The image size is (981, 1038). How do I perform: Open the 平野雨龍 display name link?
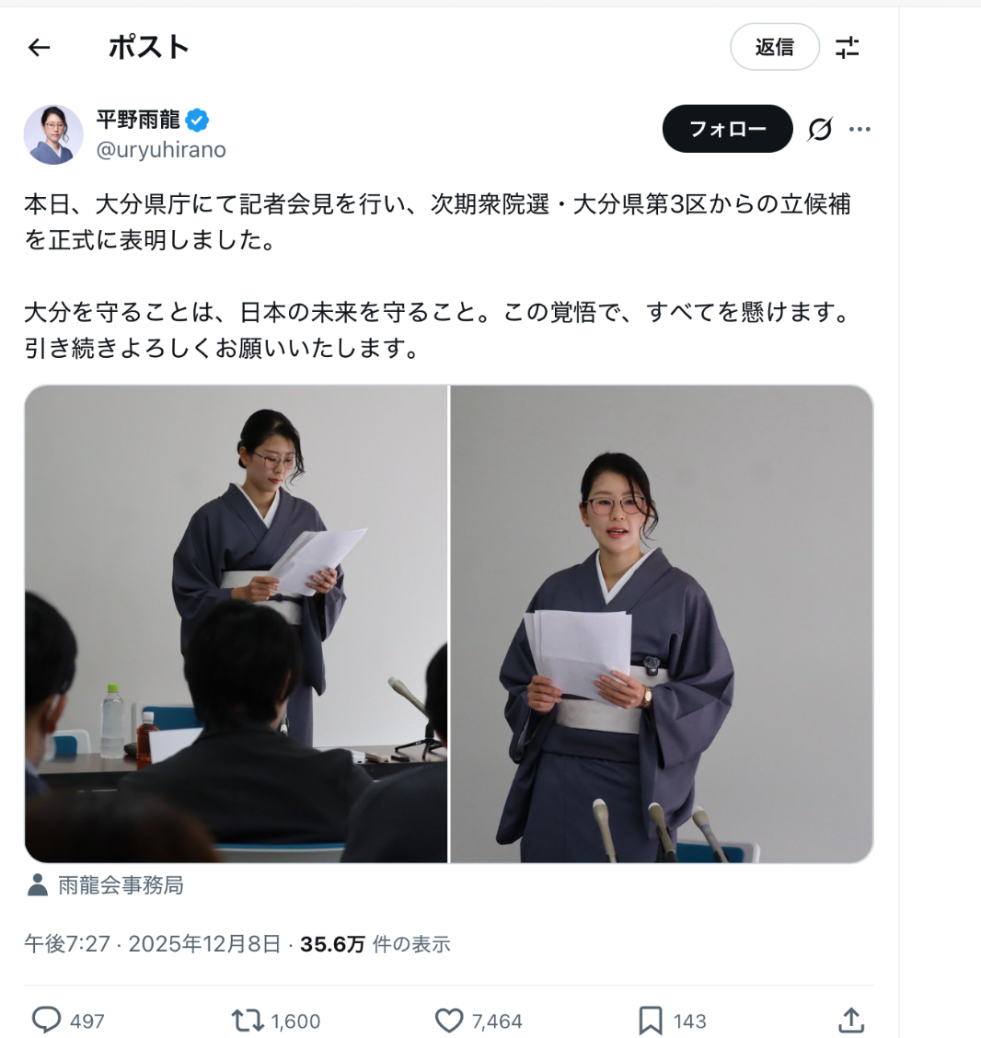(138, 120)
